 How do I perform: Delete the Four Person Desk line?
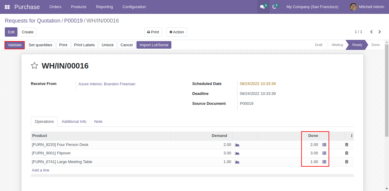(347, 145)
